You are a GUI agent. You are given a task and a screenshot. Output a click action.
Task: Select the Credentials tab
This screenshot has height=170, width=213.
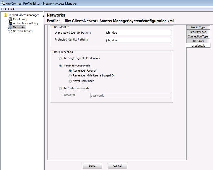click(x=199, y=46)
